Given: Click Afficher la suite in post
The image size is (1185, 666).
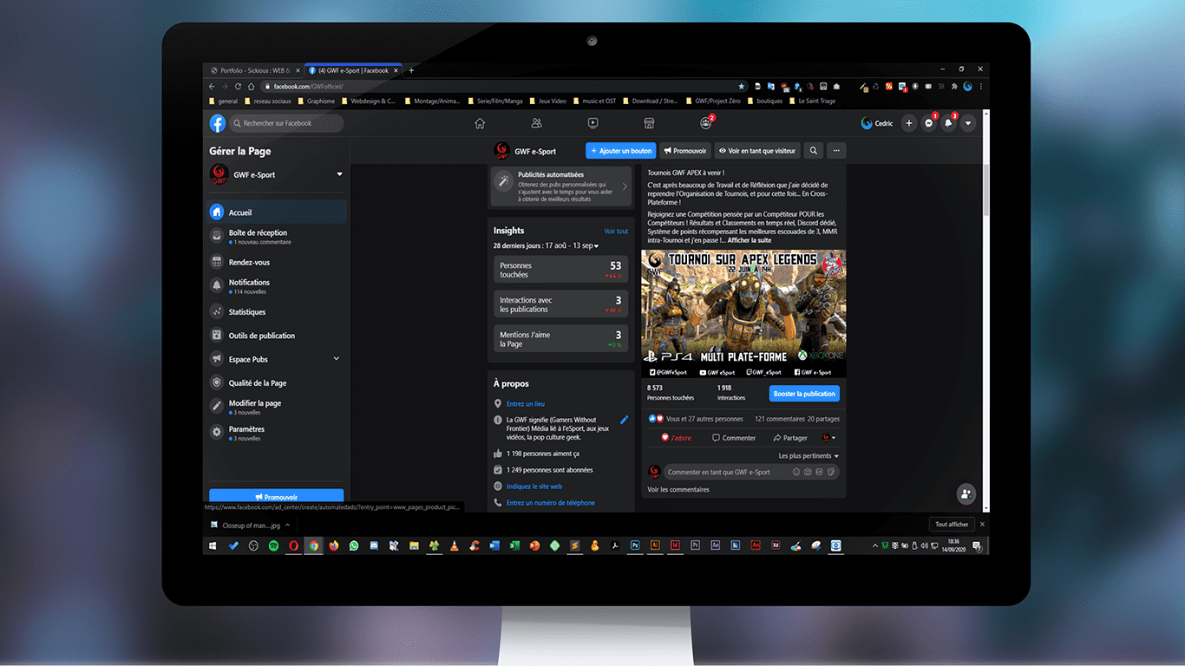Looking at the screenshot, I should point(750,240).
